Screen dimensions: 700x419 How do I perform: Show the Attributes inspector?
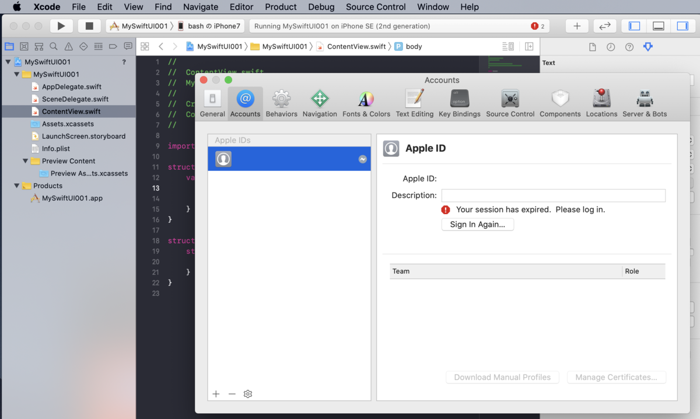click(647, 47)
